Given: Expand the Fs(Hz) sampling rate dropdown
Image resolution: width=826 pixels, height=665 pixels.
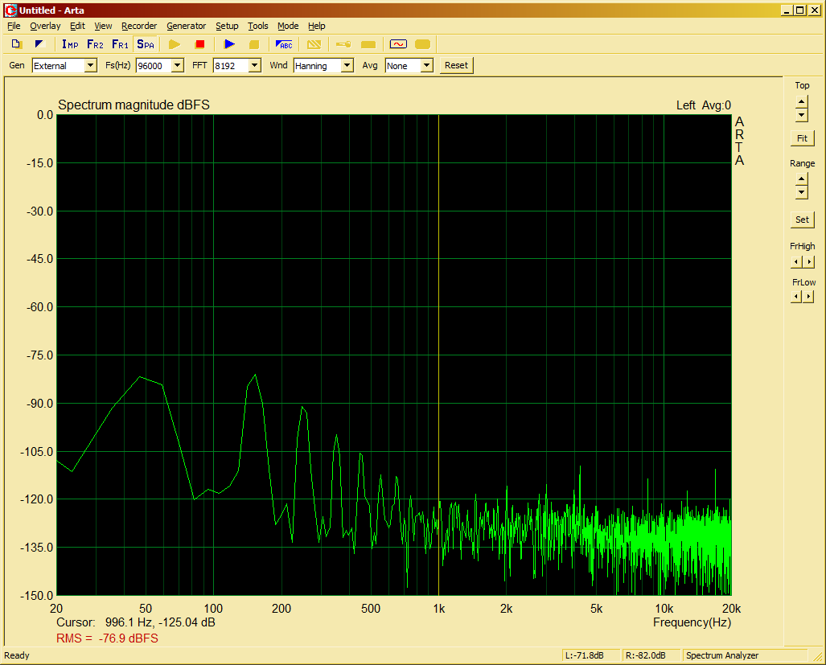Looking at the screenshot, I should coord(178,66).
